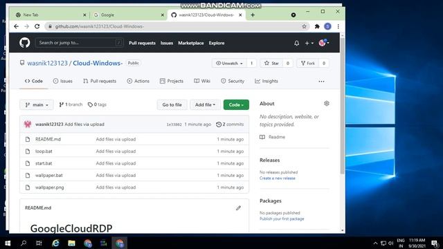Select the Insights tab
443x249 pixels.
[x=266, y=81]
